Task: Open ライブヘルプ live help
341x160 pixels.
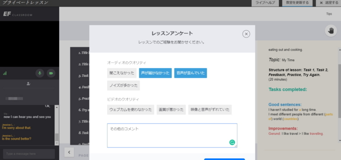Action: pos(265,3)
